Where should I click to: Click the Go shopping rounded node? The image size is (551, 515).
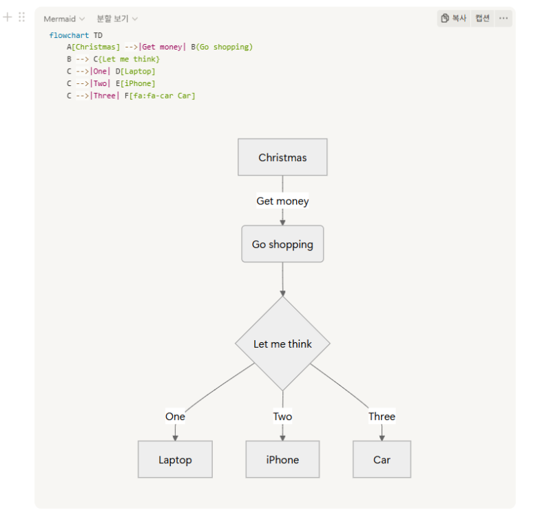(x=282, y=244)
